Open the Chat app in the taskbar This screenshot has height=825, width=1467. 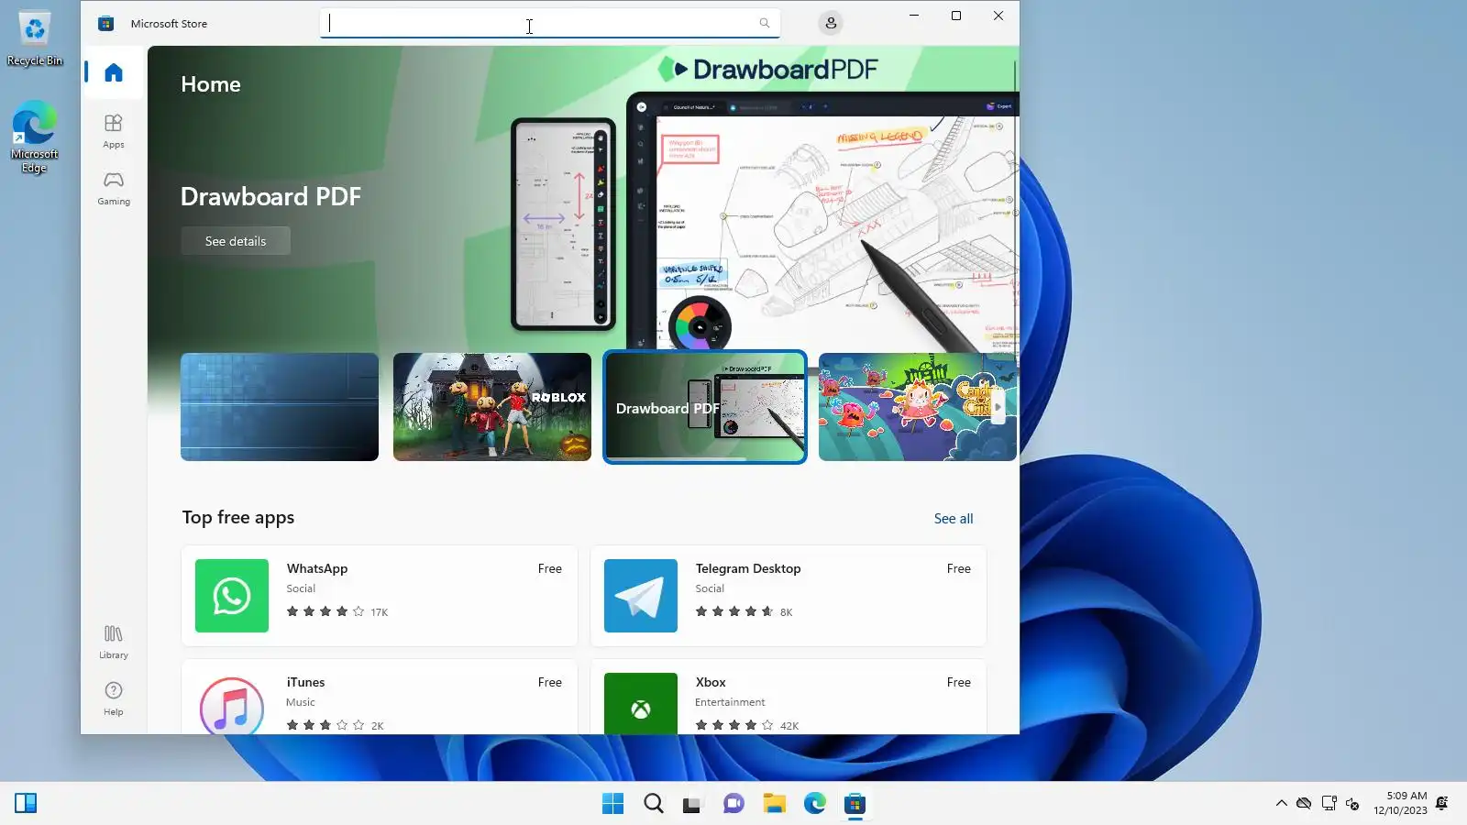coord(733,804)
